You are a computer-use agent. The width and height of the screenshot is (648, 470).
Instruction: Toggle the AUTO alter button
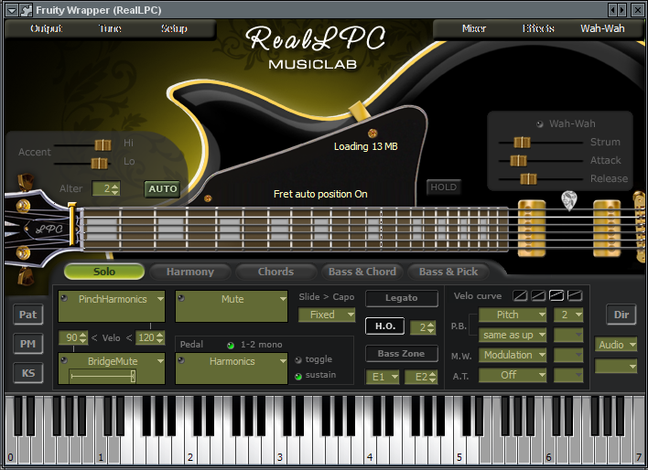click(x=162, y=188)
